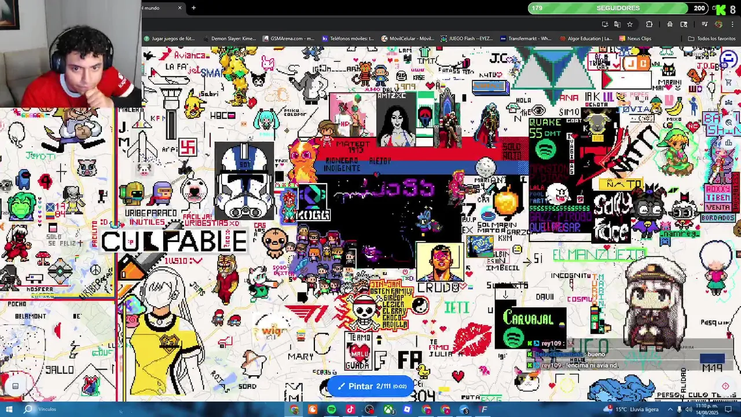Open the Chrome profile avatar
This screenshot has height=417, width=741.
coord(718,24)
